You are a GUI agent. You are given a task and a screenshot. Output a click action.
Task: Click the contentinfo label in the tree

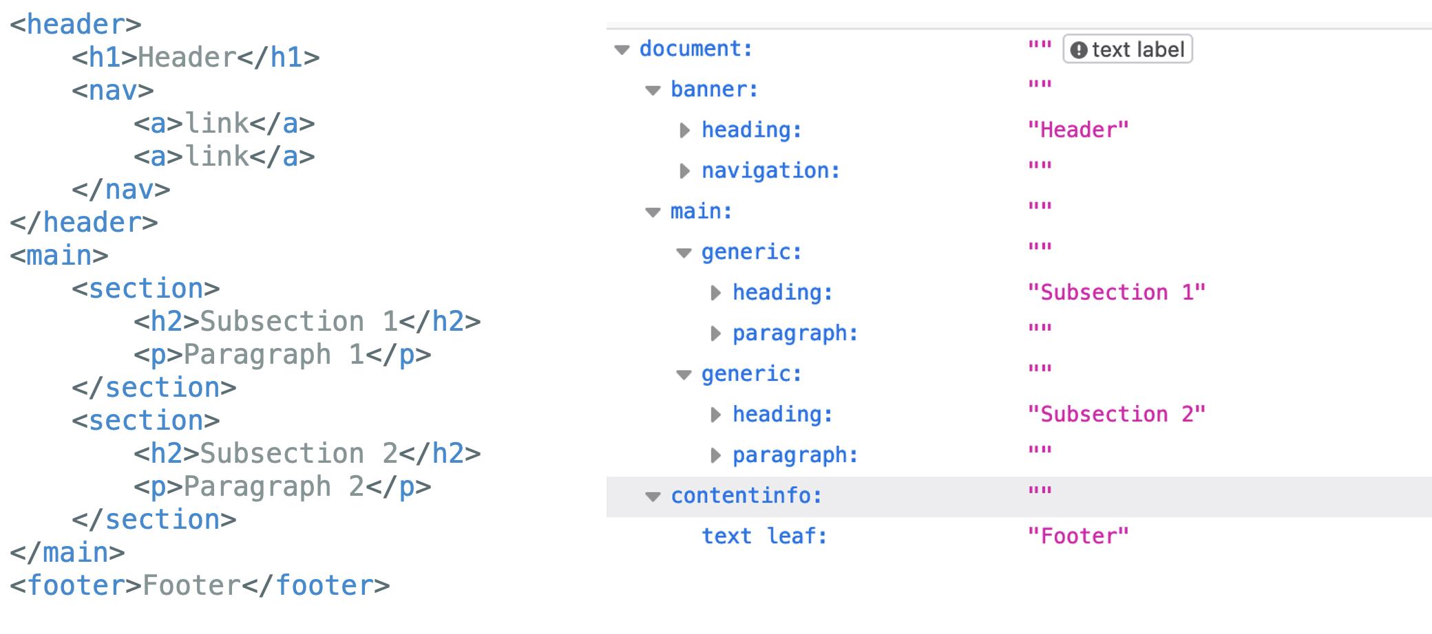tap(746, 496)
